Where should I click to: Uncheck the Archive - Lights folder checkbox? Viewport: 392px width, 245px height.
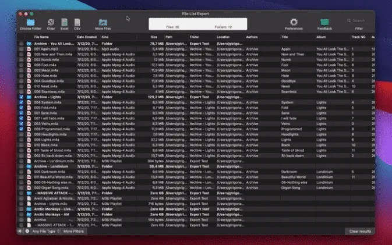21,97
